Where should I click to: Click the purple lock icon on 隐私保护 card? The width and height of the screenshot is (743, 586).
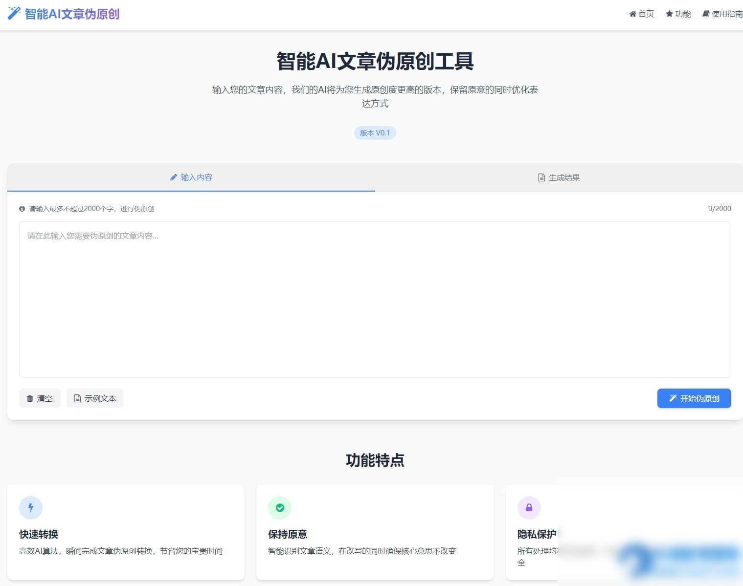529,507
